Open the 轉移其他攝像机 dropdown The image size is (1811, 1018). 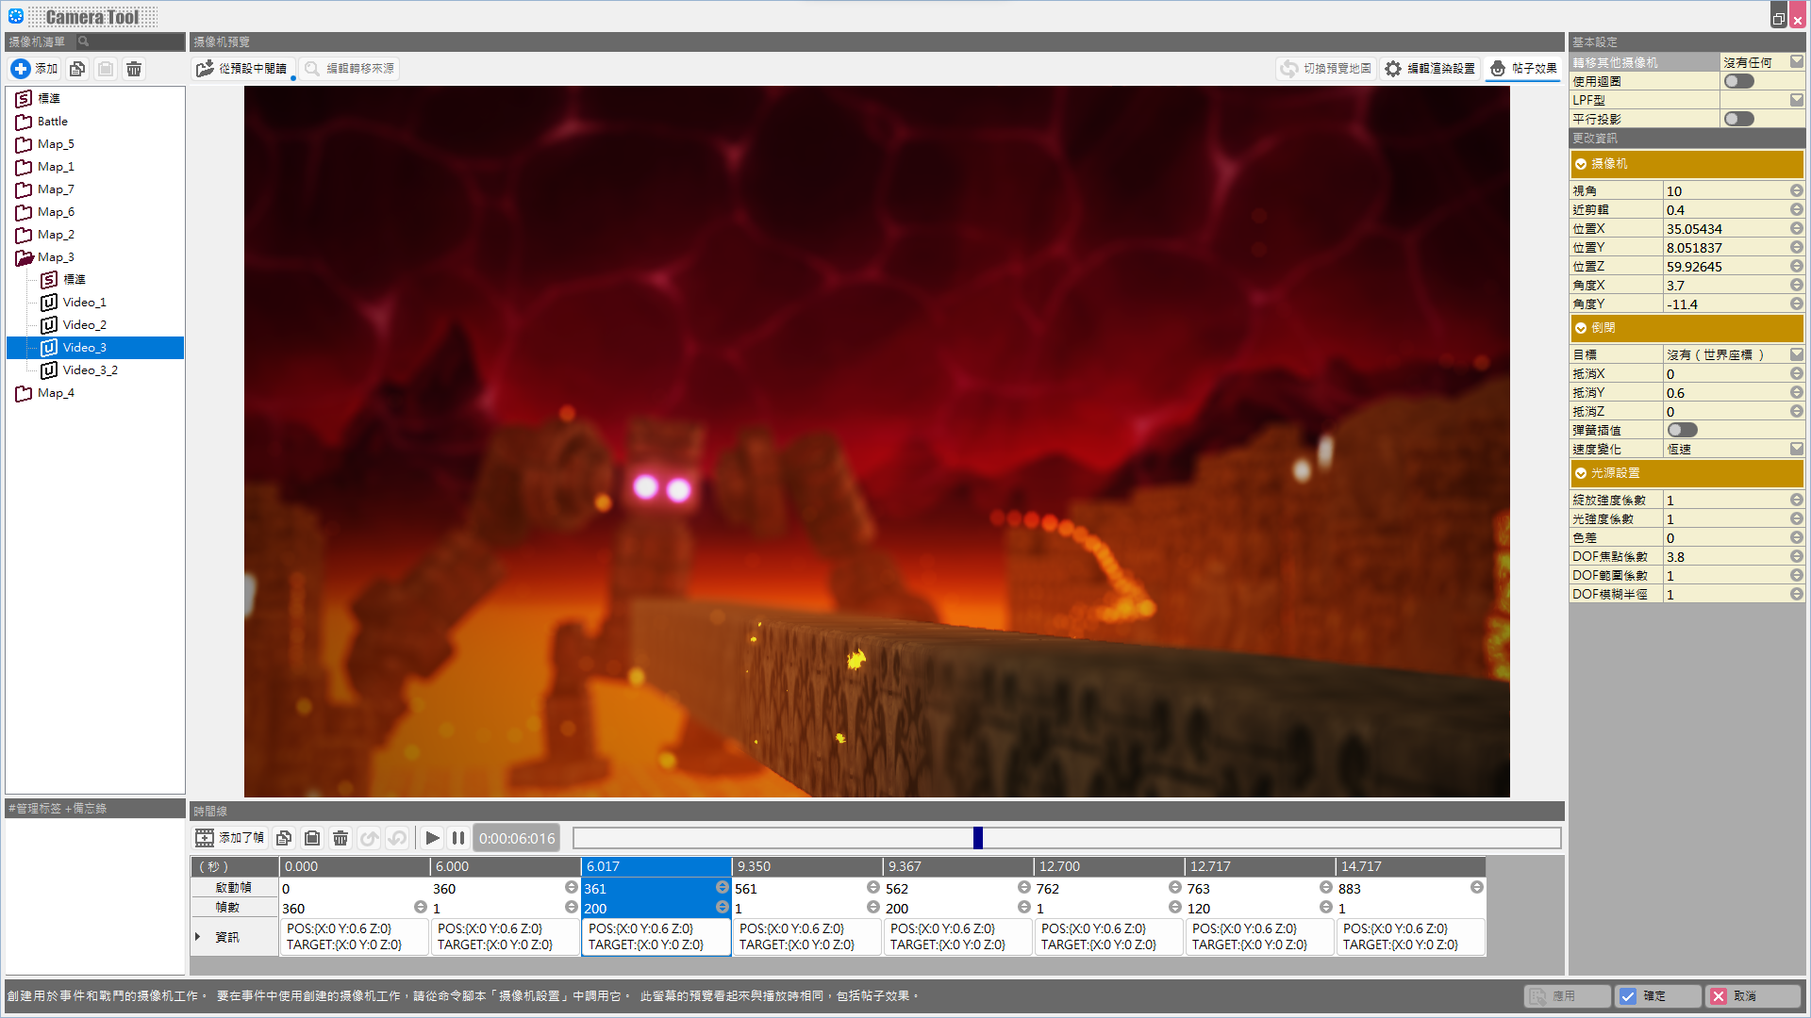[x=1796, y=62]
